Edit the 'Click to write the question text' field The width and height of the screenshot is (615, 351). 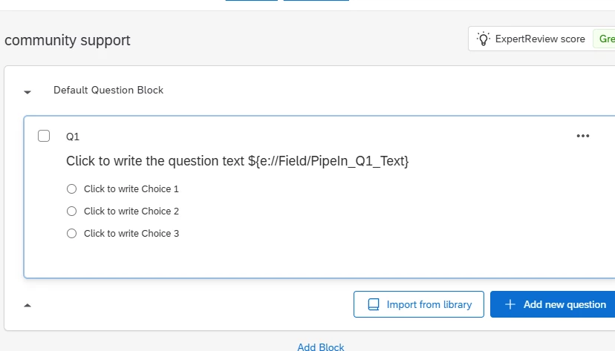(154, 161)
